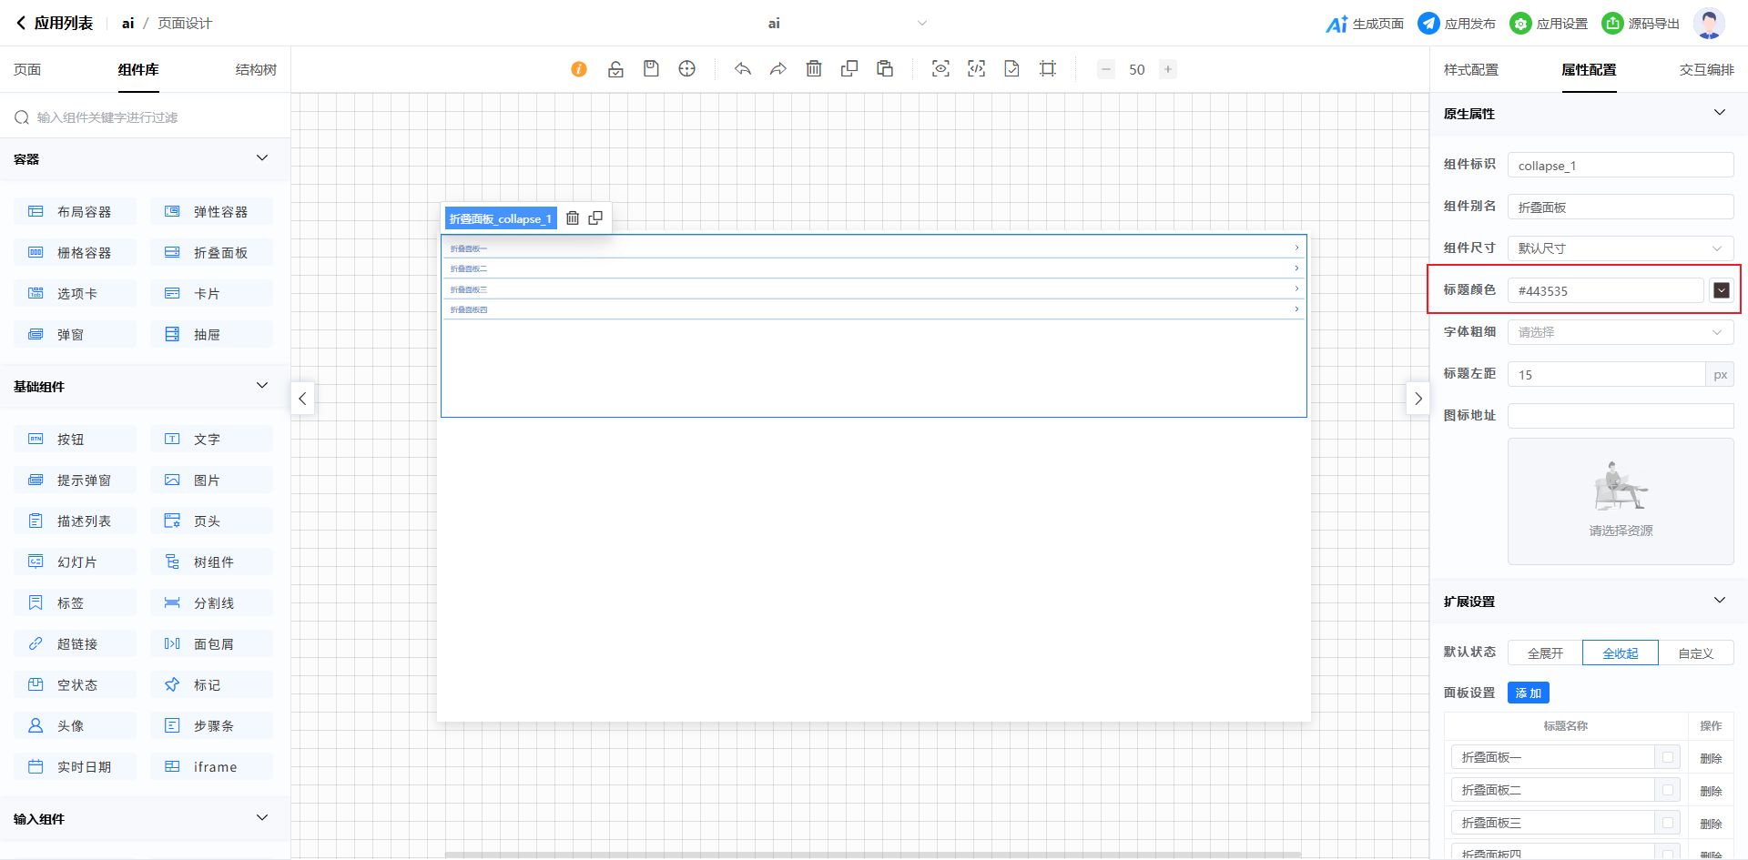
Task: Click the preview eye icon in toolbar
Action: 940,69
